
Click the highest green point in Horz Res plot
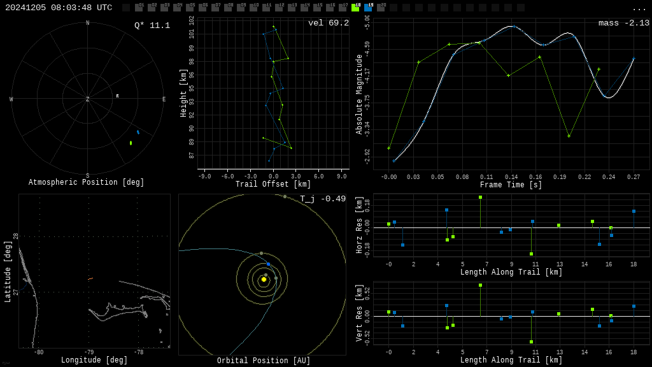(x=480, y=198)
